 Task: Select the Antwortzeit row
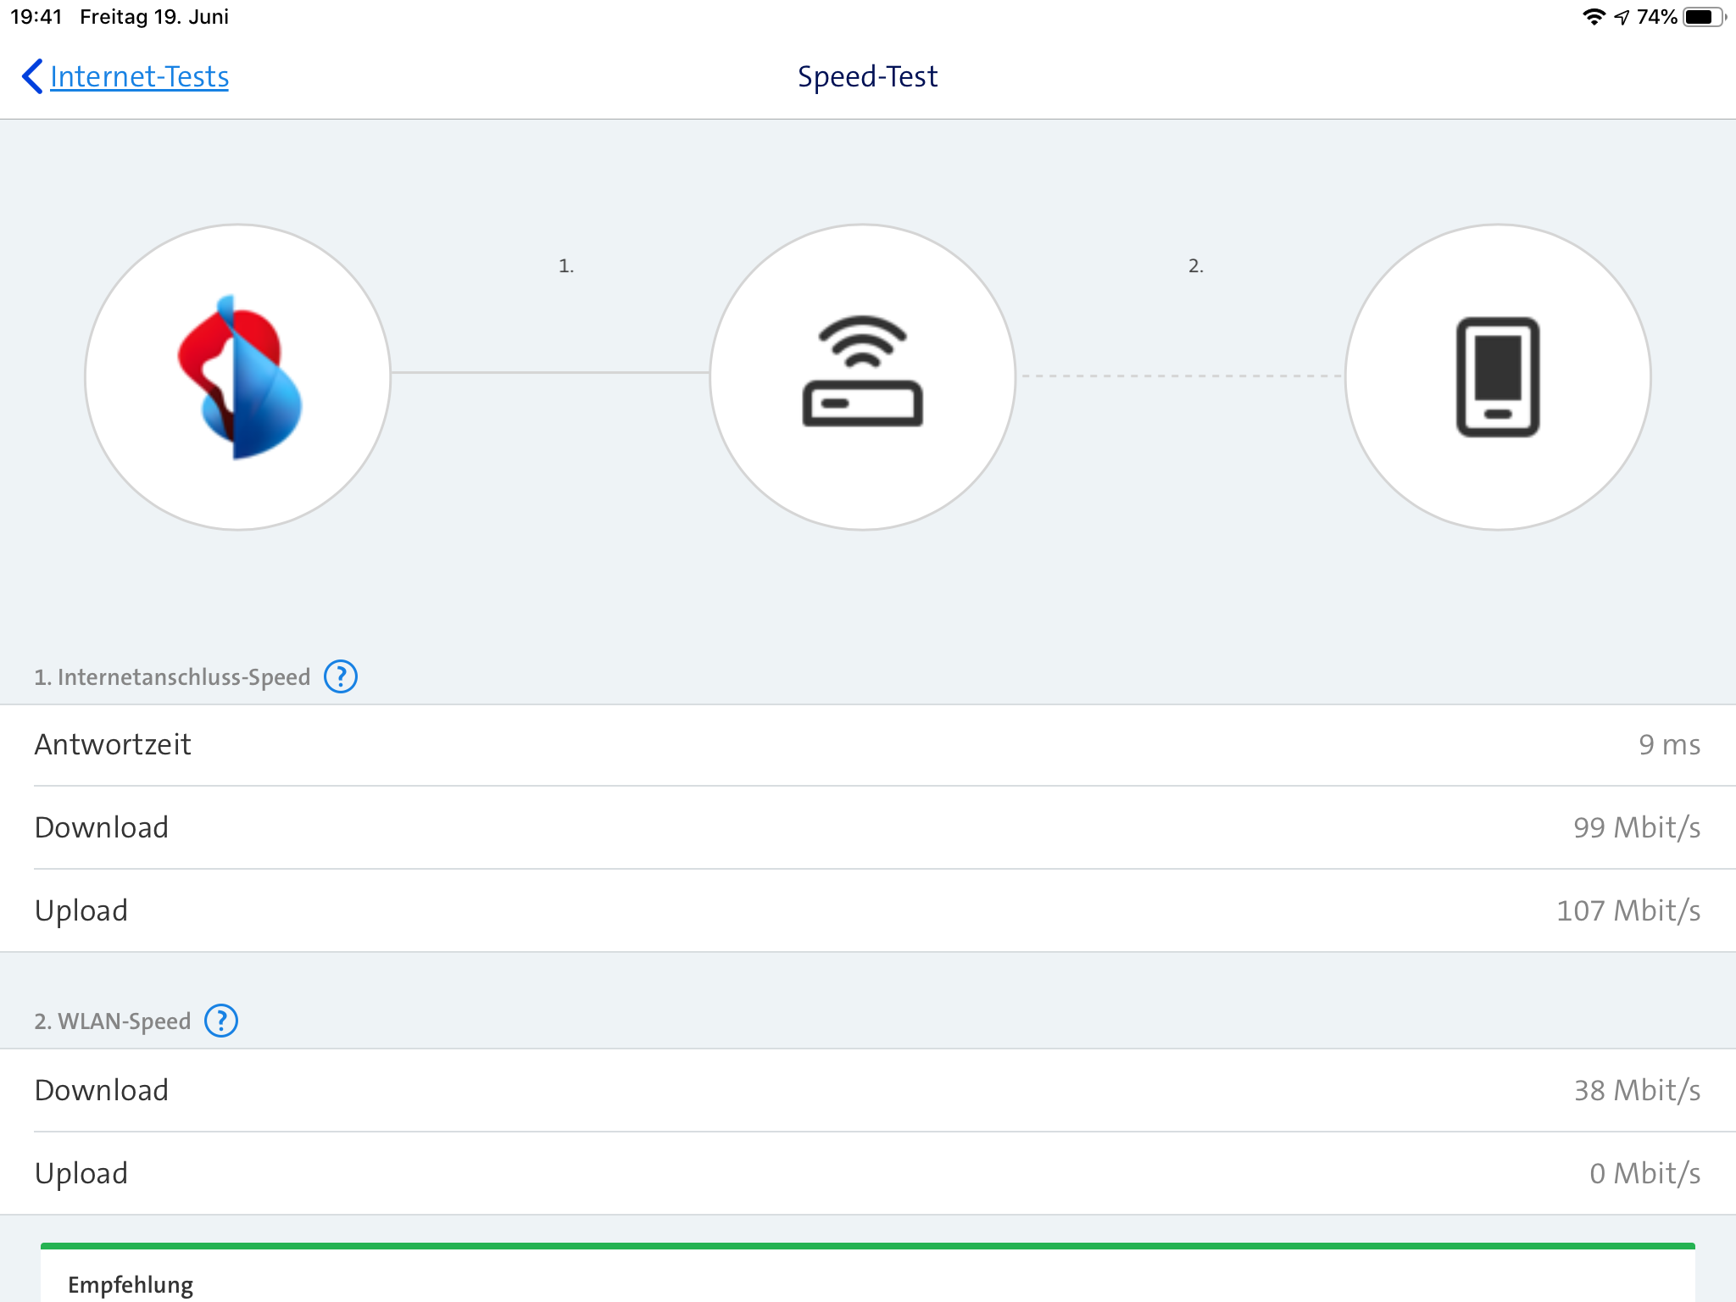868,744
